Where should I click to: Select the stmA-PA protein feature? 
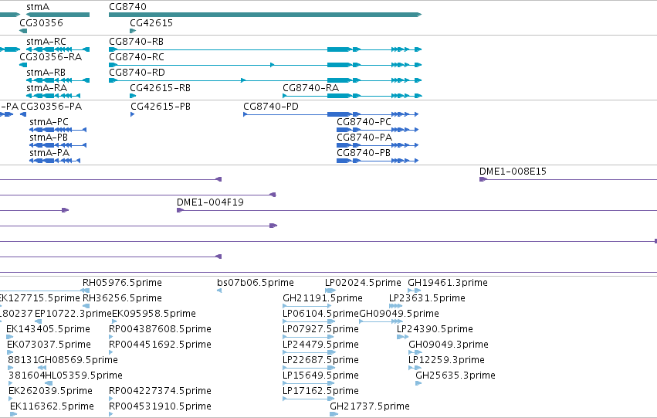(x=55, y=161)
